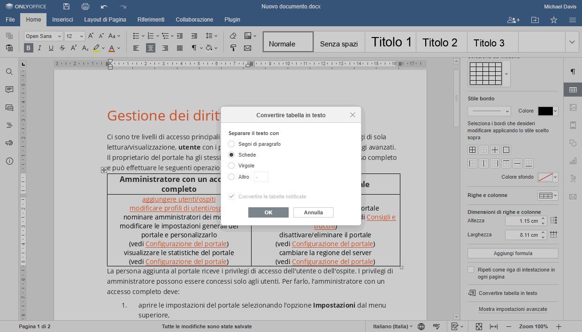Viewport: 582px width, 332px height.
Task: Switch to the Layout di Pagina tab
Action: pyautogui.click(x=105, y=20)
